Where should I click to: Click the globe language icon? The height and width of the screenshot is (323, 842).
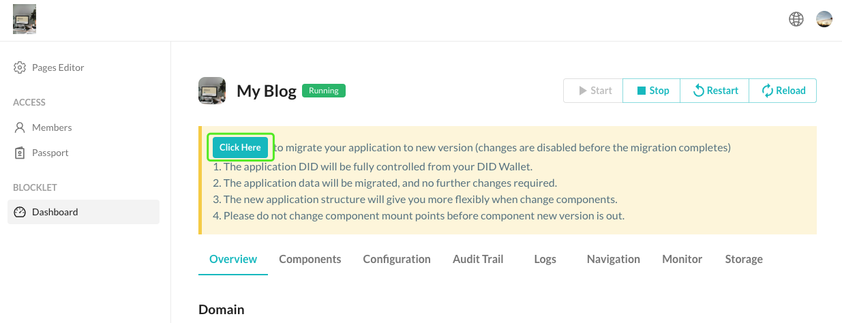point(796,19)
